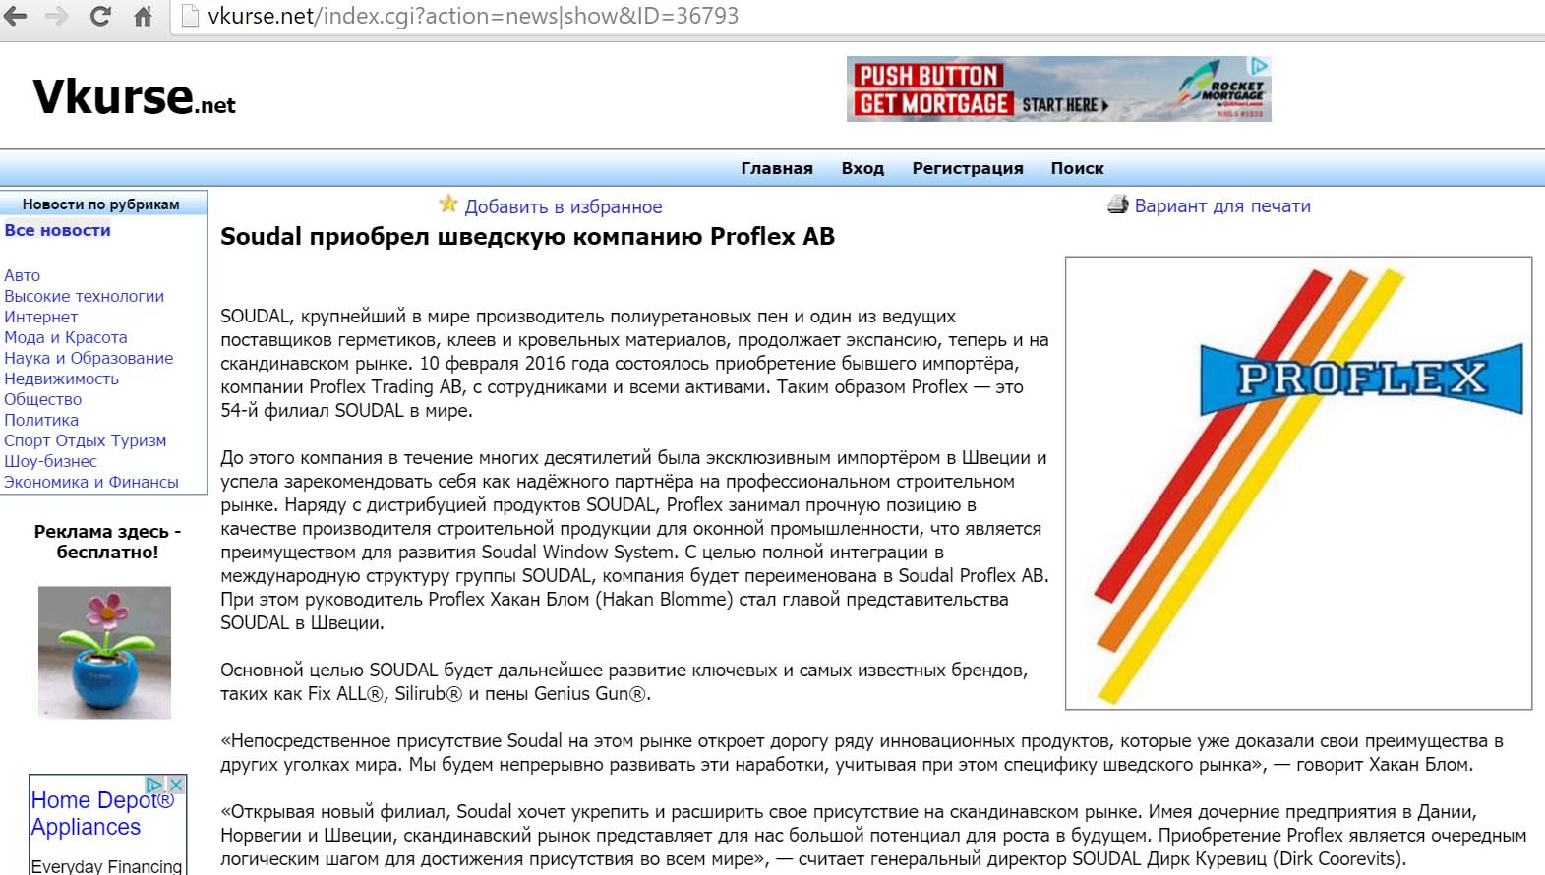Click the browser forward arrow
Image resolution: width=1545 pixels, height=875 pixels.
coord(57,16)
